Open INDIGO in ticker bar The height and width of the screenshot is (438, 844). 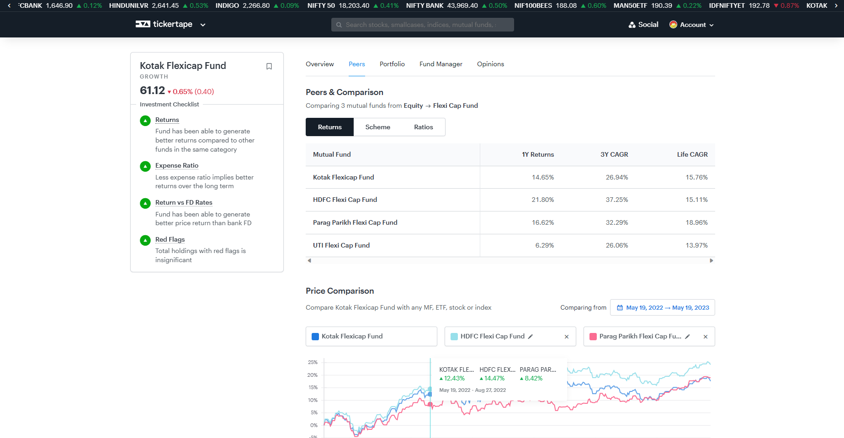coord(257,5)
